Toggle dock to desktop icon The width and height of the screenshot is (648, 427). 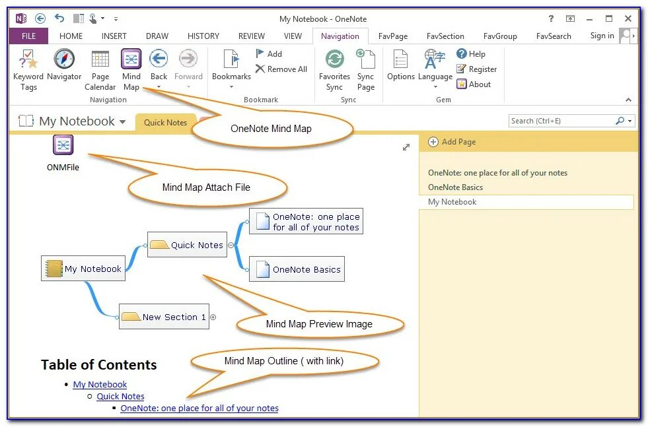tap(78, 18)
